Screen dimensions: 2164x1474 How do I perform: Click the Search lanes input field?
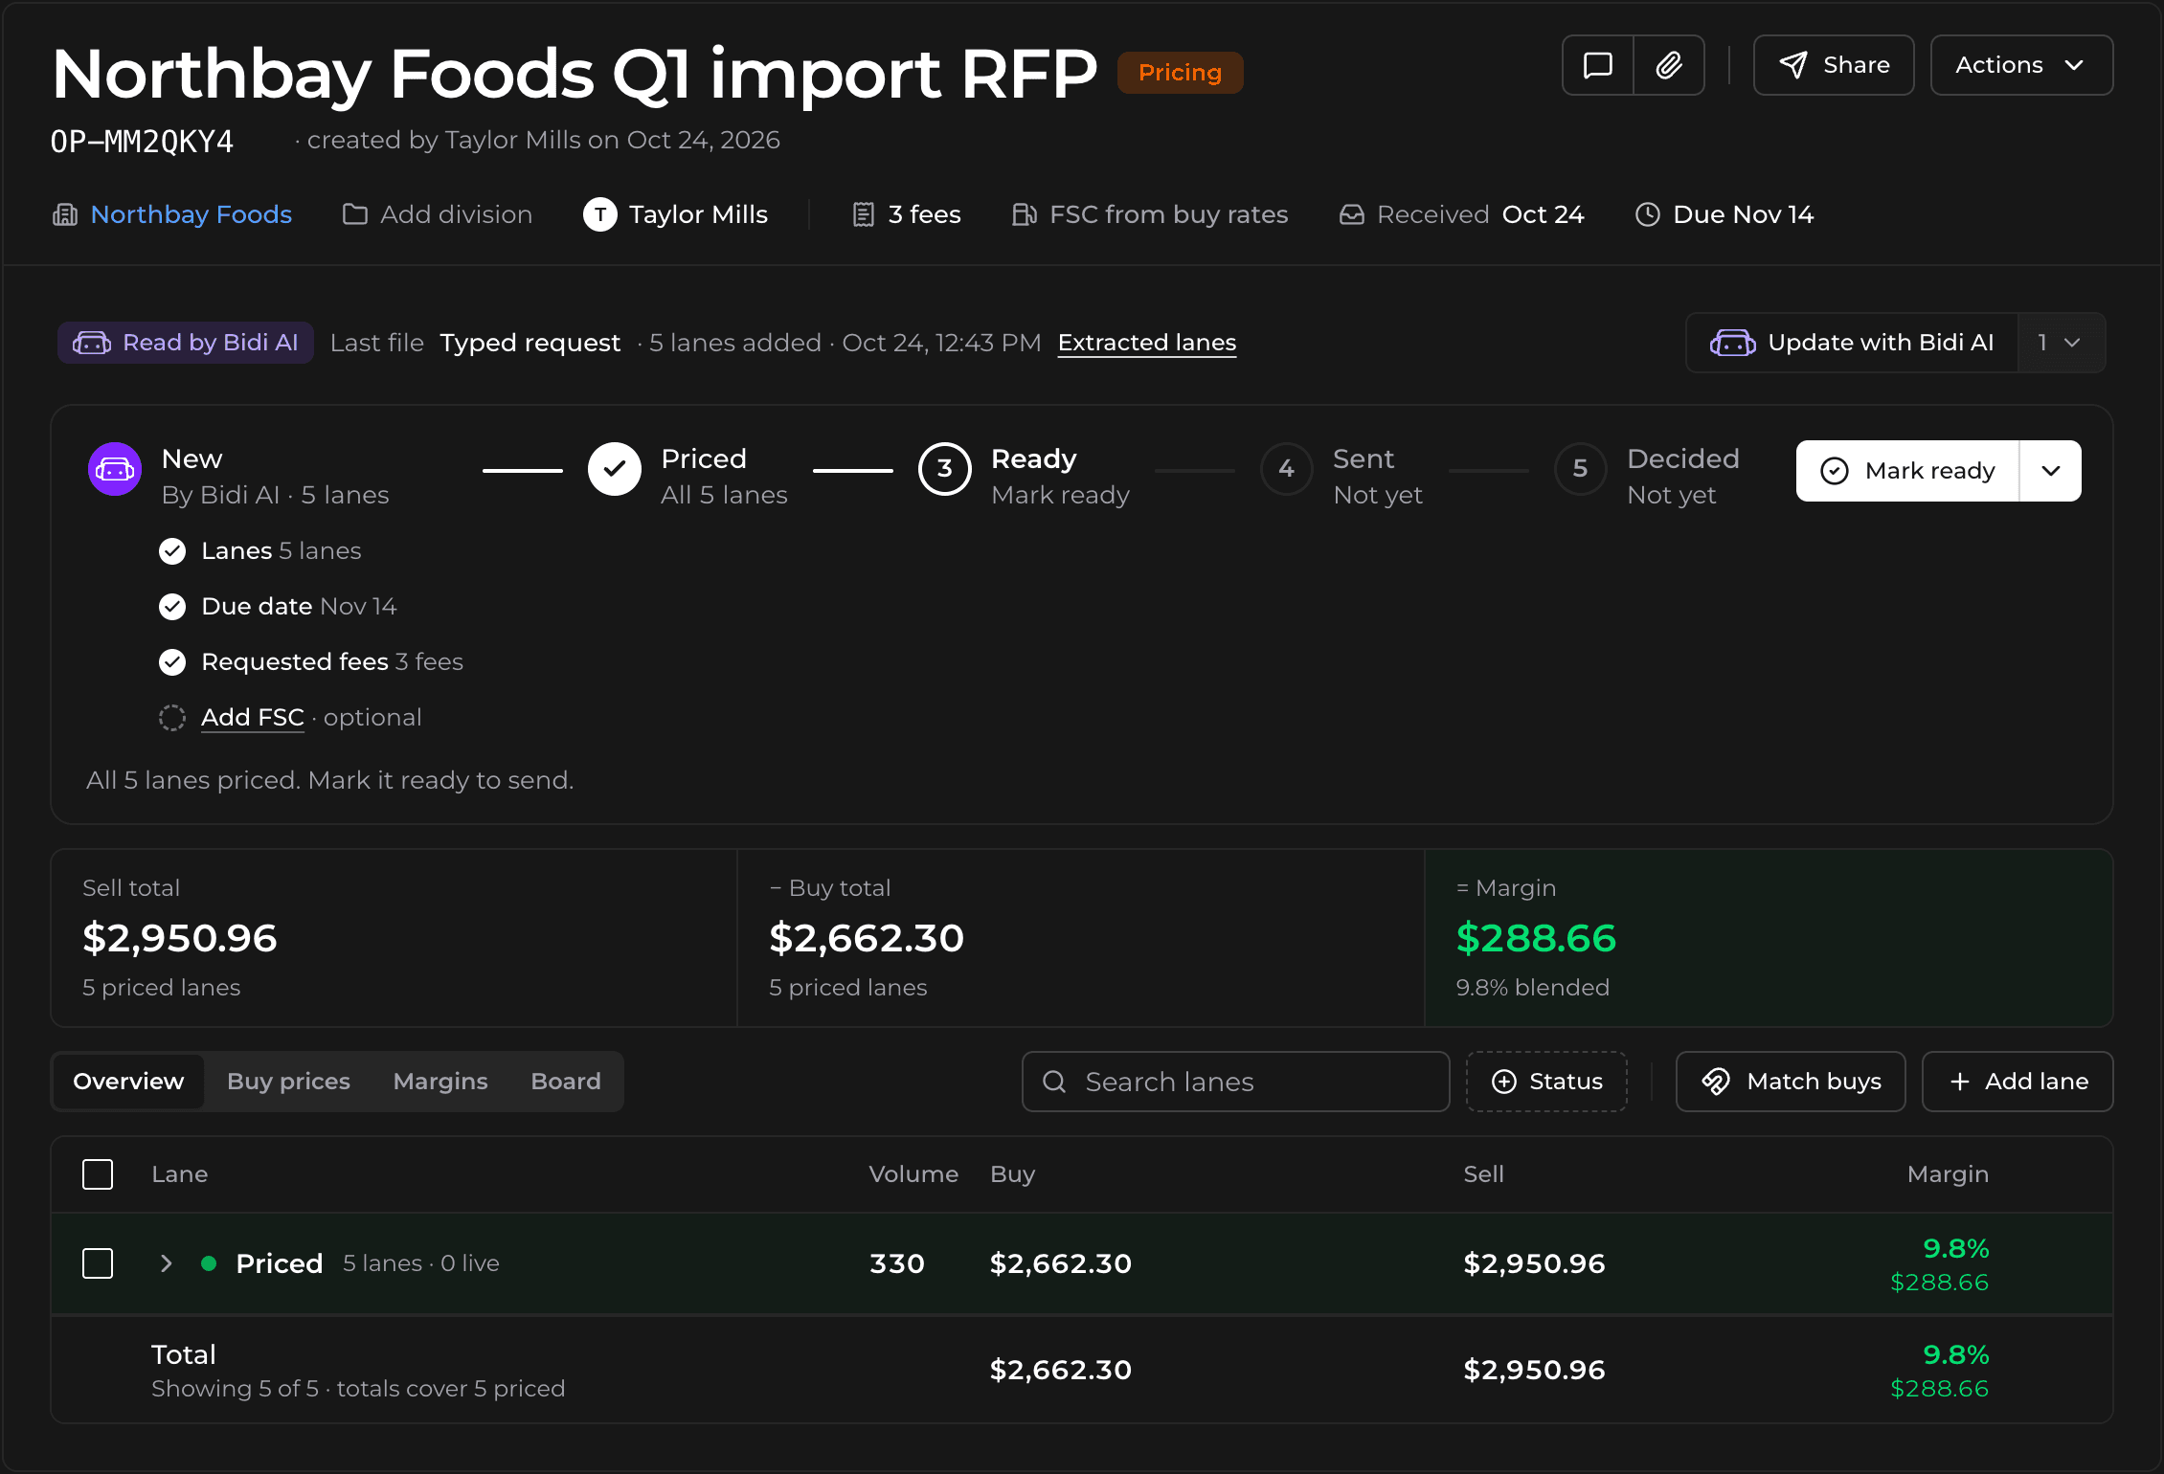[x=1235, y=1082]
